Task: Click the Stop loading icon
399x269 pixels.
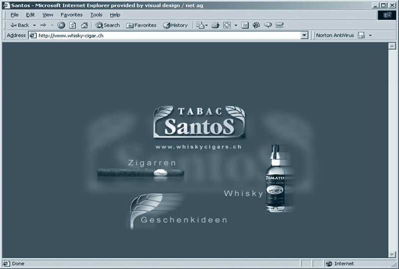Action: click(x=61, y=25)
